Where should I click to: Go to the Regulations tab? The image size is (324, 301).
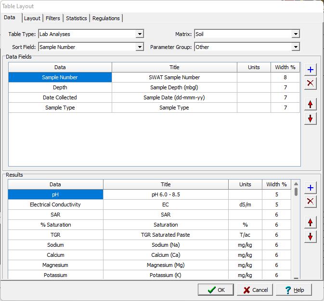(106, 18)
